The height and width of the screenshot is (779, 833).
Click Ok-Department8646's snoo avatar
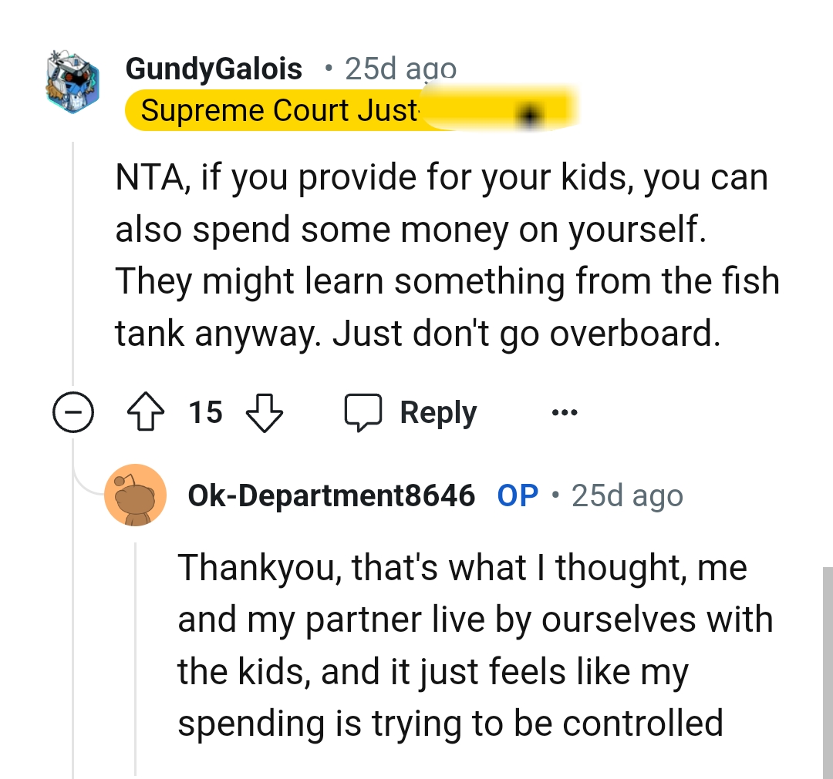136,495
